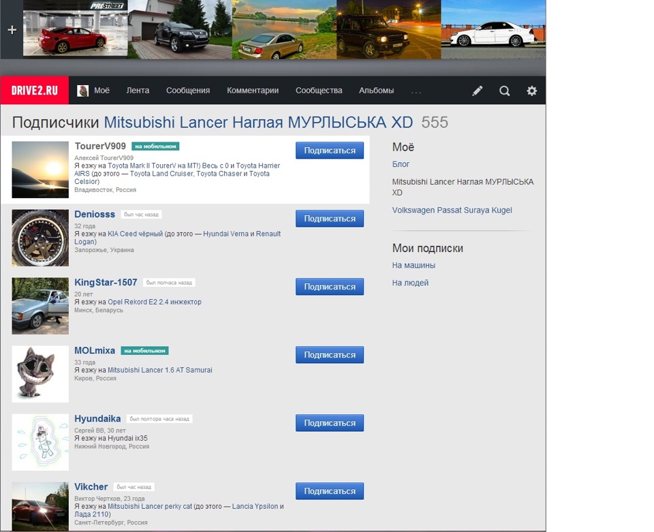
Task: Open Mitsubishi Lancer 1.6 AT Samurai link
Action: pos(159,370)
